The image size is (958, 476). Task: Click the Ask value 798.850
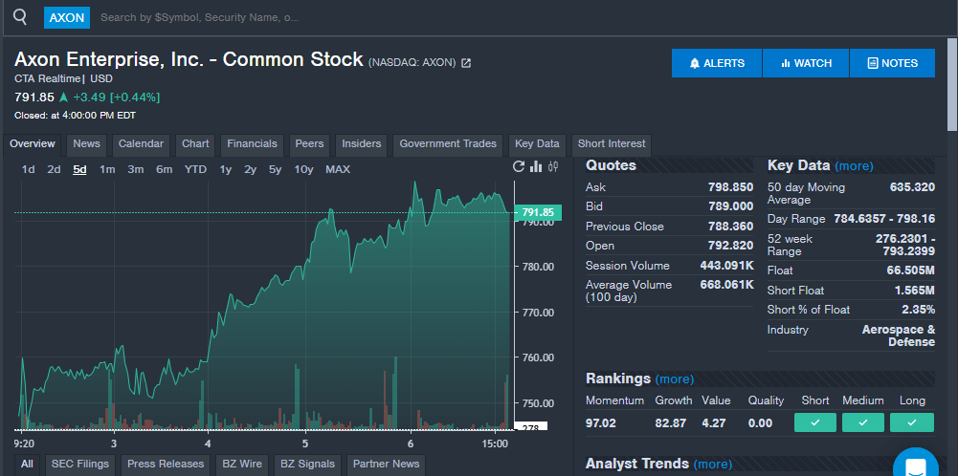(731, 187)
